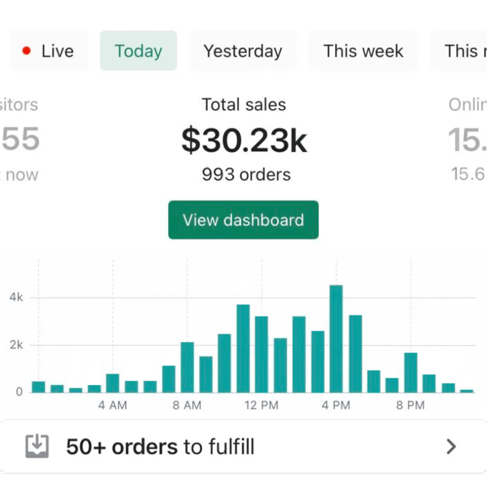
Task: Open the 50+ orders to fulfill text
Action: (x=160, y=447)
